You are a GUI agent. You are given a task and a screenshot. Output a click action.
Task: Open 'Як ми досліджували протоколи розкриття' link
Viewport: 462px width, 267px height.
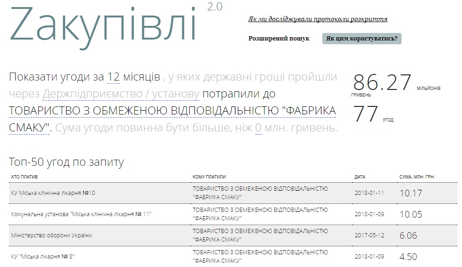(x=318, y=19)
